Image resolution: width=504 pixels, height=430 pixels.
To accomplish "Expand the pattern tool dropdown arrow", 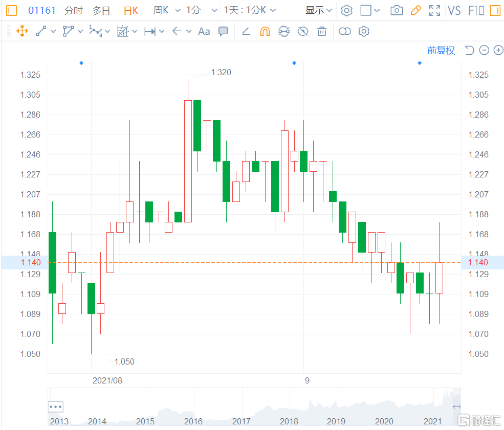I will [135, 32].
